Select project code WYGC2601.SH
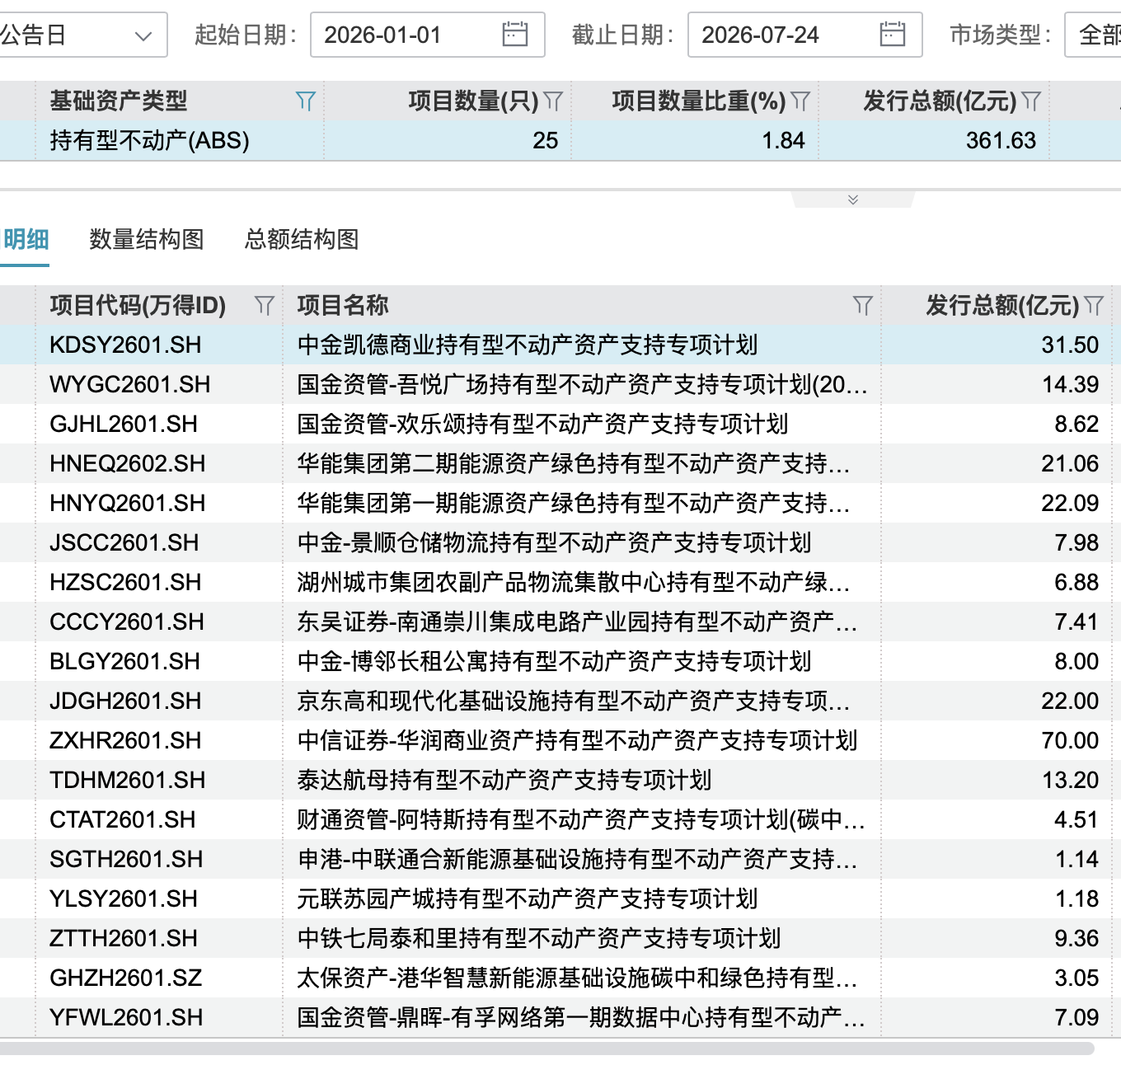 pos(130,385)
